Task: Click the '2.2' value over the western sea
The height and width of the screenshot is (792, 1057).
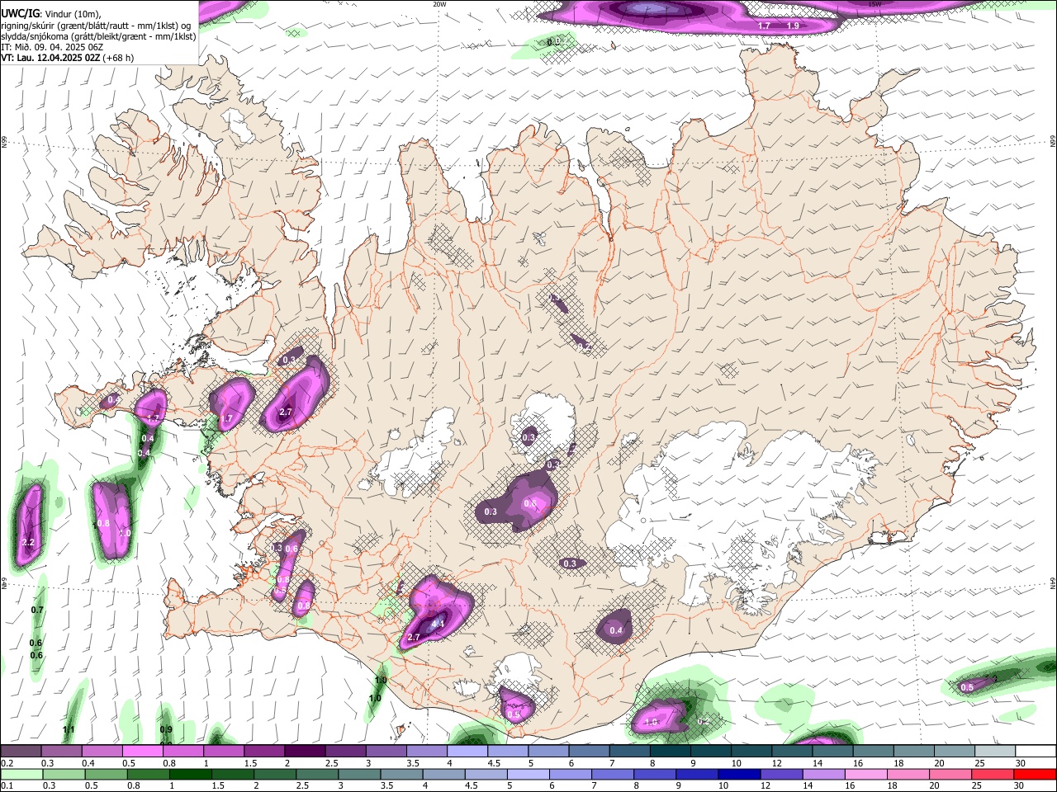Action: coord(28,542)
